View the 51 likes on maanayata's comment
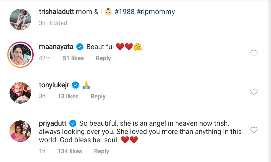Viewport: 271px width, 162px height. point(73,58)
